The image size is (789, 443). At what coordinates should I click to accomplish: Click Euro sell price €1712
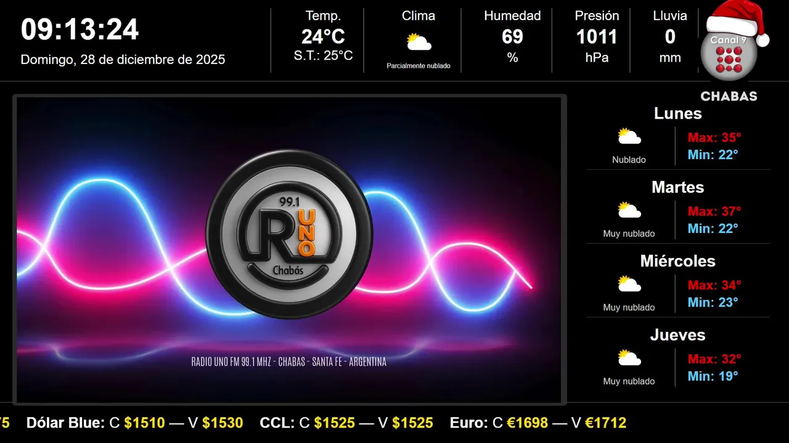605,423
